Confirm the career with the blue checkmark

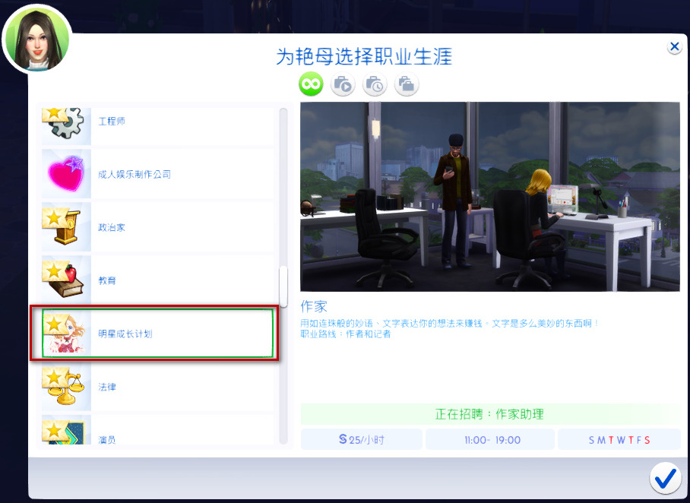665,478
